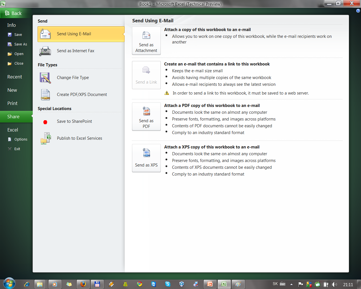Image resolution: width=361 pixels, height=289 pixels.
Task: Open Skype from taskbar
Action: 168,284
